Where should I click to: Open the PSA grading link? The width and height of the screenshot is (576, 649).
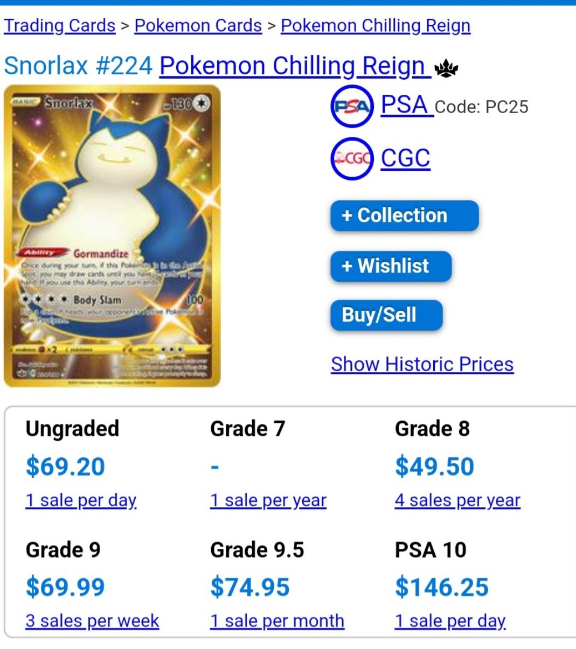[x=407, y=104]
